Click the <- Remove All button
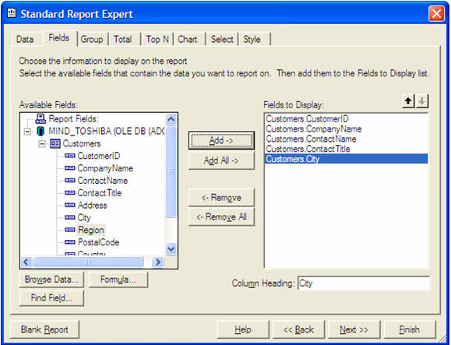 (x=221, y=217)
